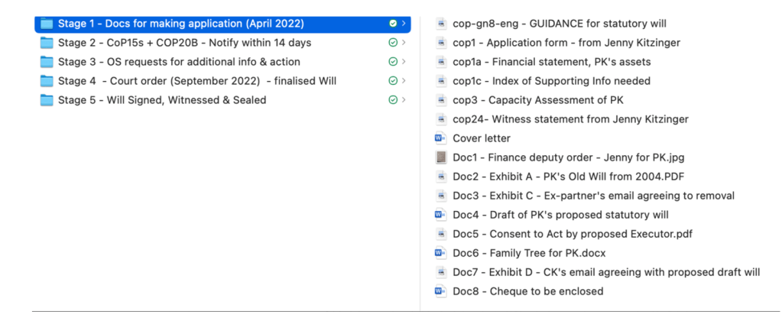Click the Stage 5 folder icon

tap(47, 100)
